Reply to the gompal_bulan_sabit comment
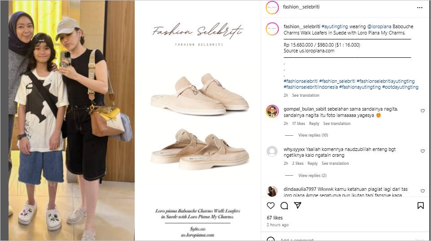This screenshot has height=241, width=431. coord(314,124)
